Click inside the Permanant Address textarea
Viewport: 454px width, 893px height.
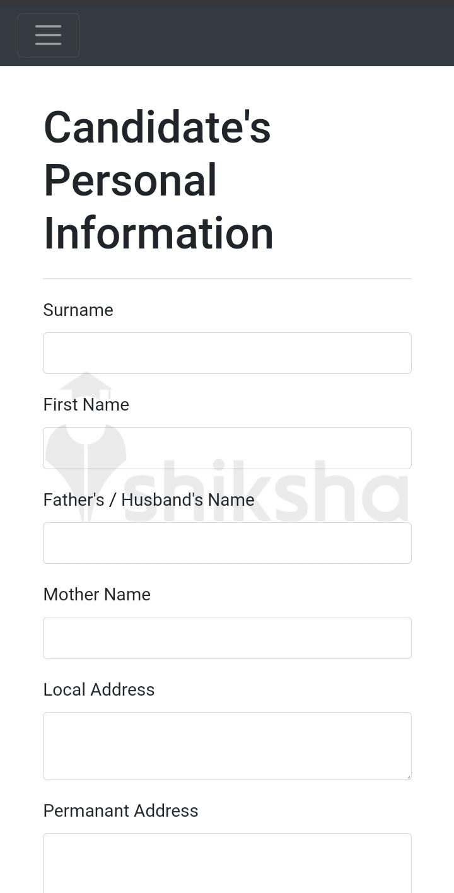coord(227,864)
